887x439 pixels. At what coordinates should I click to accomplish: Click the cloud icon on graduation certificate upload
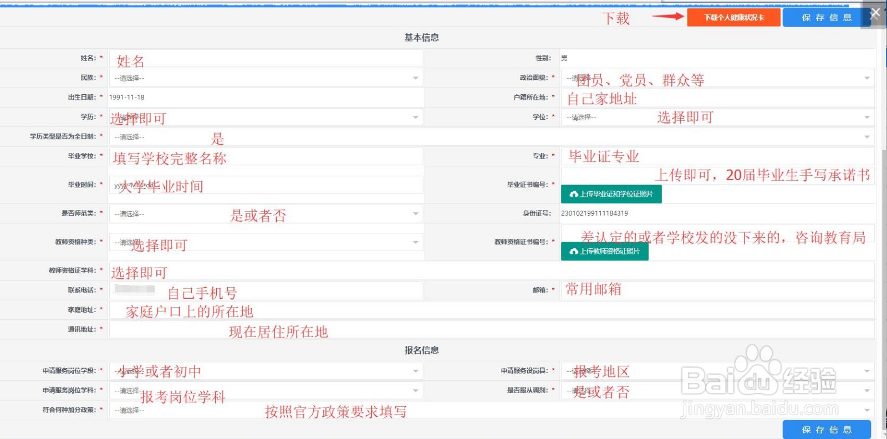[x=574, y=194]
